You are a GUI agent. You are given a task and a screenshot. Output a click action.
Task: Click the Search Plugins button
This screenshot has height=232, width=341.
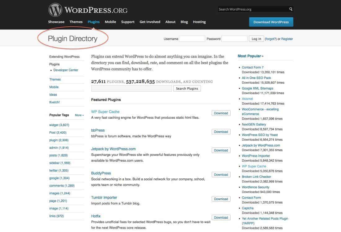[x=187, y=88]
